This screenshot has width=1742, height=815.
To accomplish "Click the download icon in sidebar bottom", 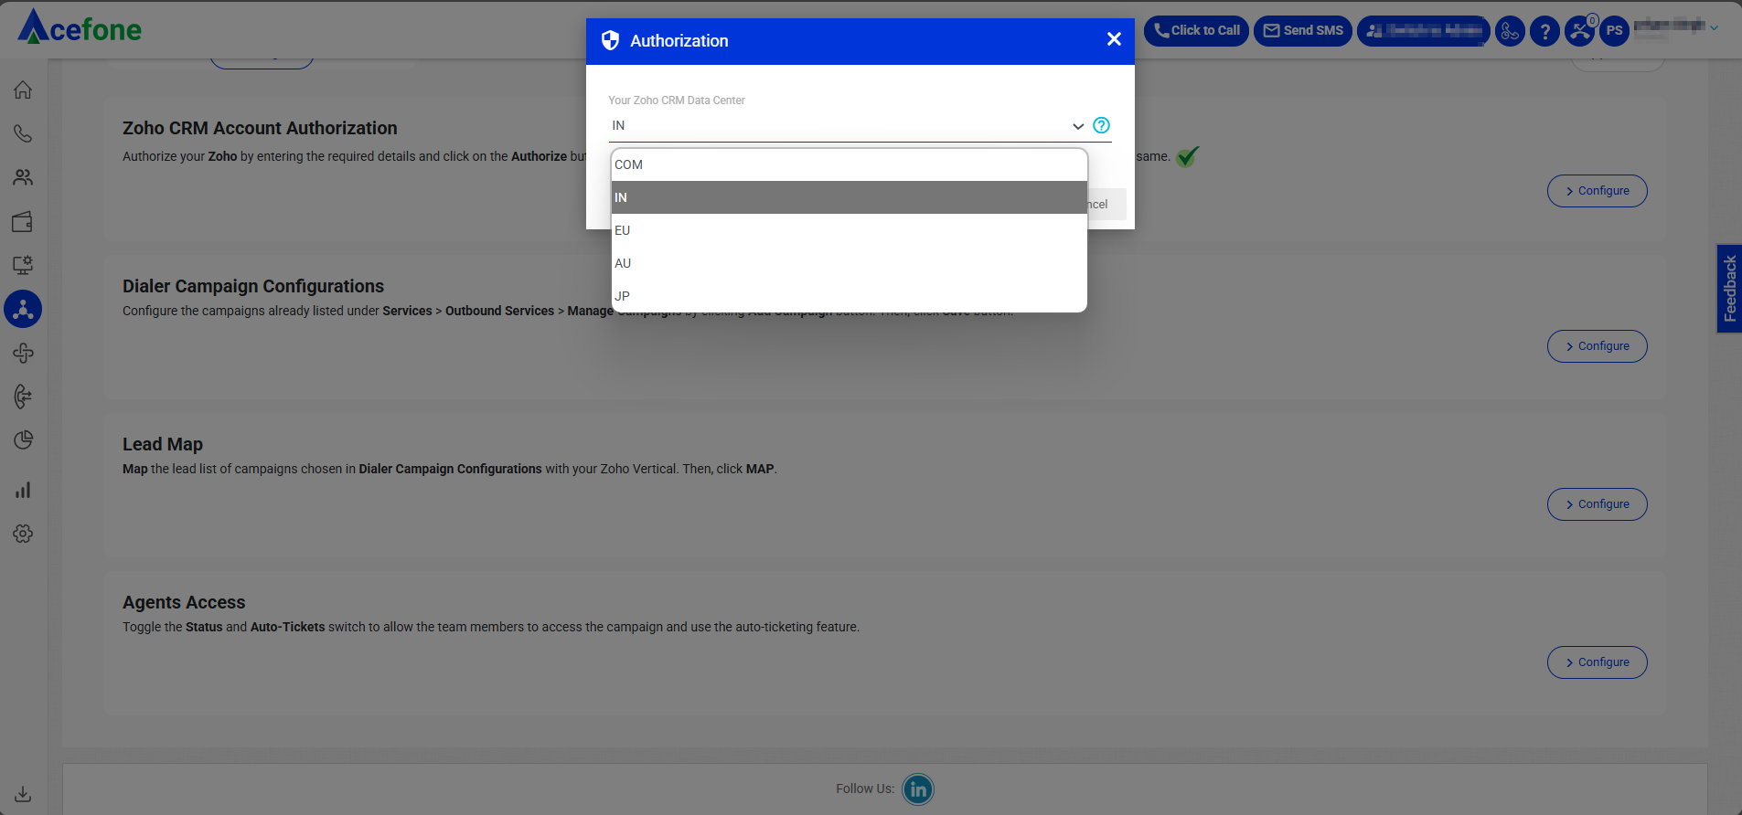I will coord(23,794).
